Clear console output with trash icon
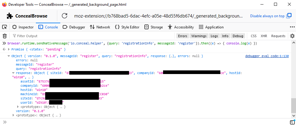The image size is (296, 126). click(x=5, y=36)
